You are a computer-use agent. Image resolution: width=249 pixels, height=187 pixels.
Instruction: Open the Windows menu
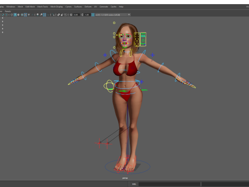pos(11,7)
